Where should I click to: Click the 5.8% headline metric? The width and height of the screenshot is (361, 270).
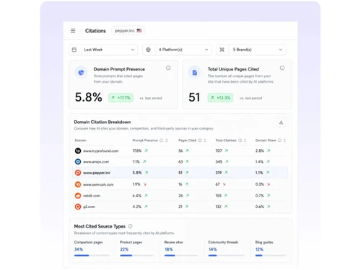(x=88, y=97)
